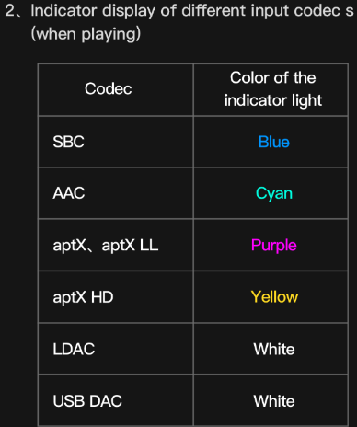The width and height of the screenshot is (357, 427).
Task: Click the word 'Indicator' in the heading
Action: pyautogui.click(x=63, y=11)
